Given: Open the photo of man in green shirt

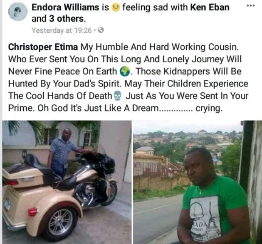Looking at the screenshot, I should coord(198,182).
